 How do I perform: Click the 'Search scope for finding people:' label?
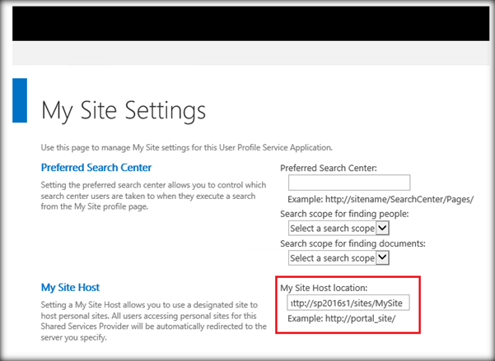344,214
